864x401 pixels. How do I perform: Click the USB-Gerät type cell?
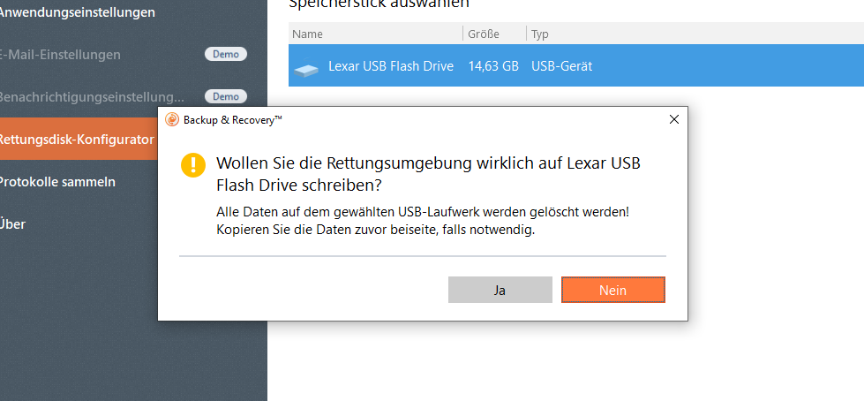pyautogui.click(x=561, y=66)
